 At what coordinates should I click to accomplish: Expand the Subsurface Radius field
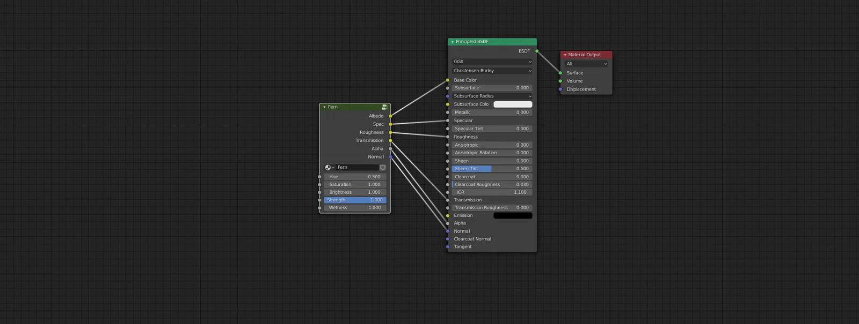pos(492,96)
